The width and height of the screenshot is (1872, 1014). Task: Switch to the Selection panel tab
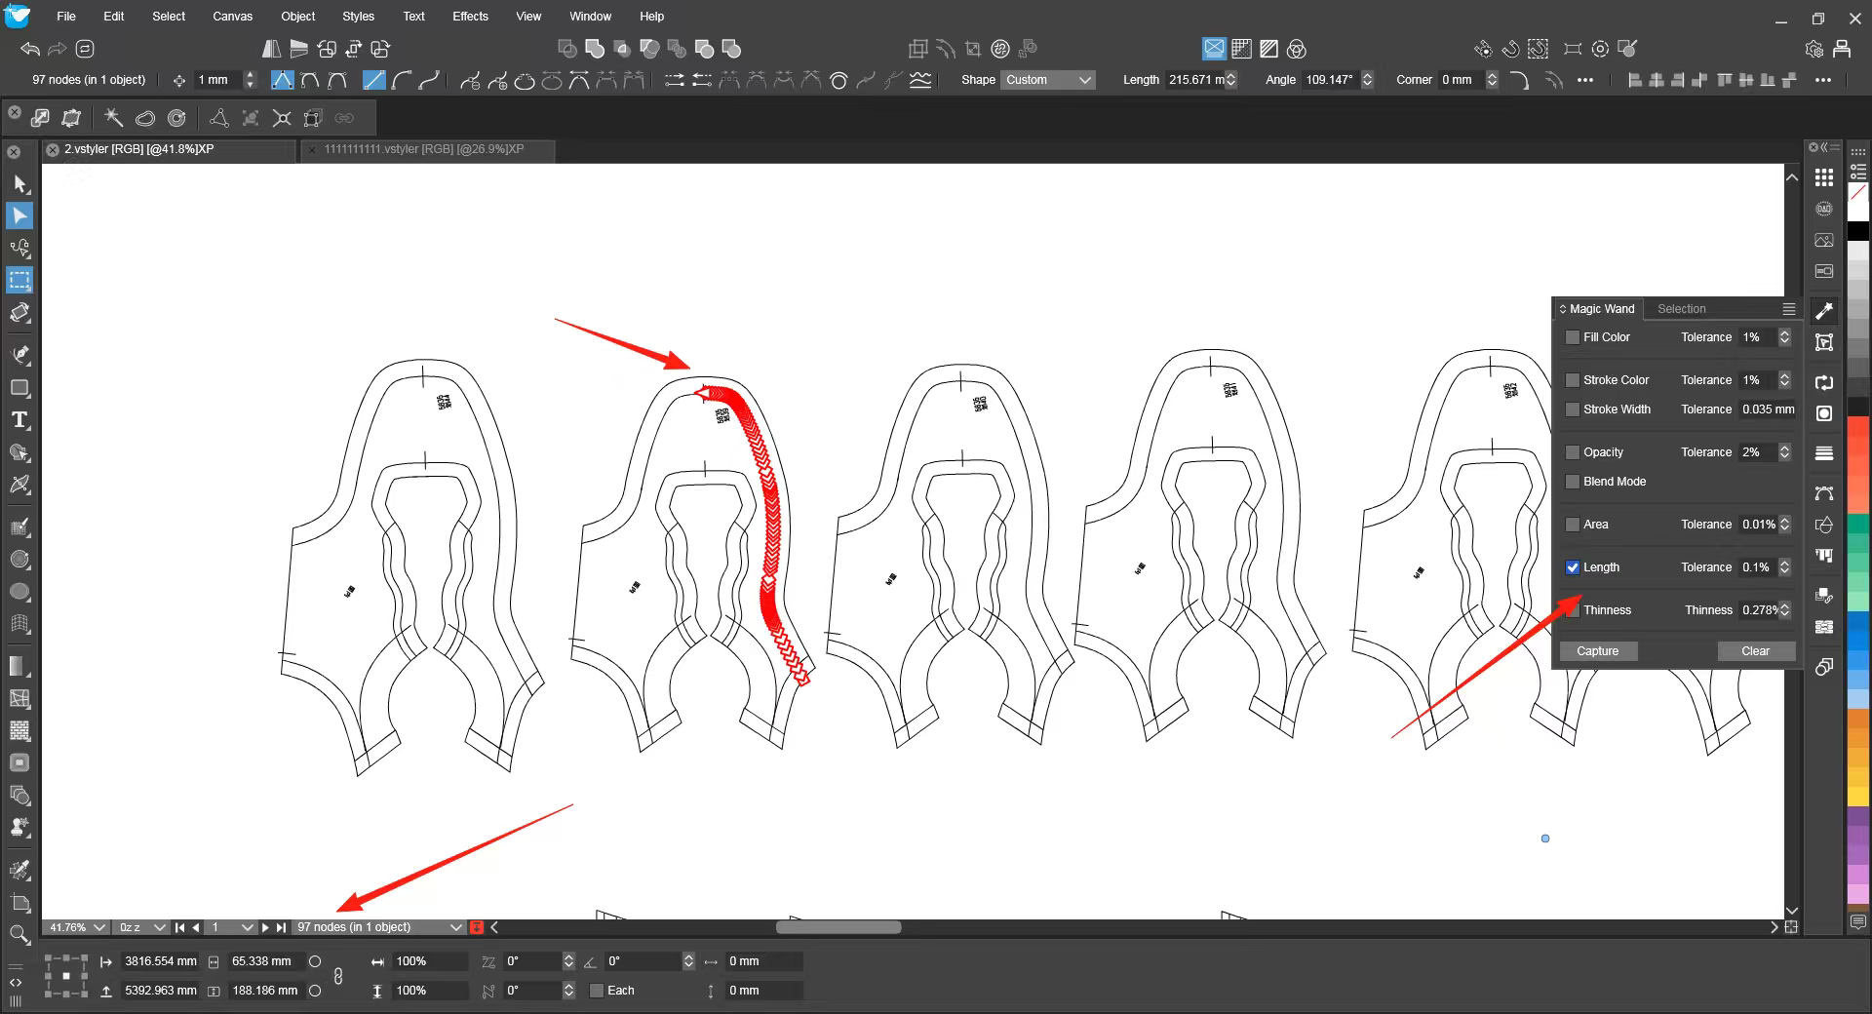click(x=1681, y=309)
